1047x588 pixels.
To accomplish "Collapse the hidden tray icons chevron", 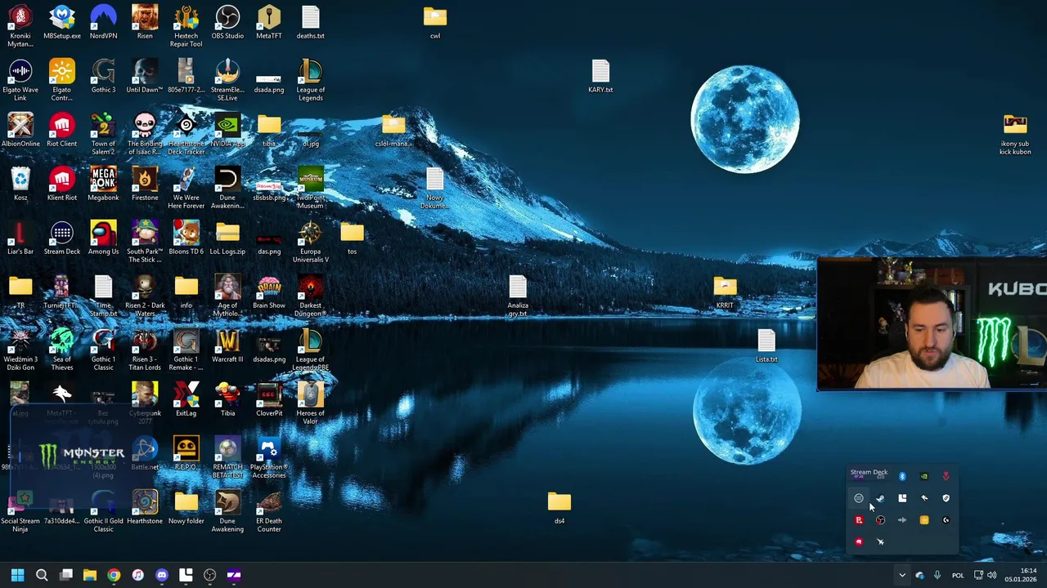I will (x=902, y=575).
